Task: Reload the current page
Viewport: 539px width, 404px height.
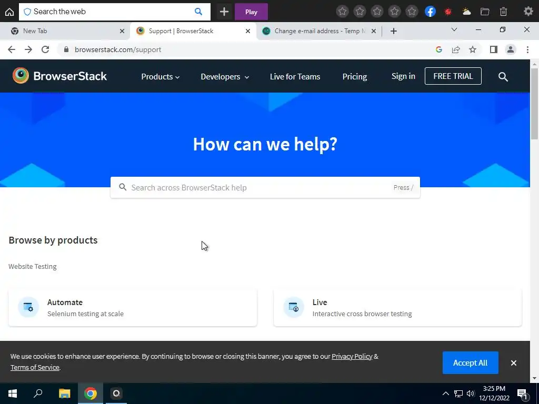Action: pos(45,49)
